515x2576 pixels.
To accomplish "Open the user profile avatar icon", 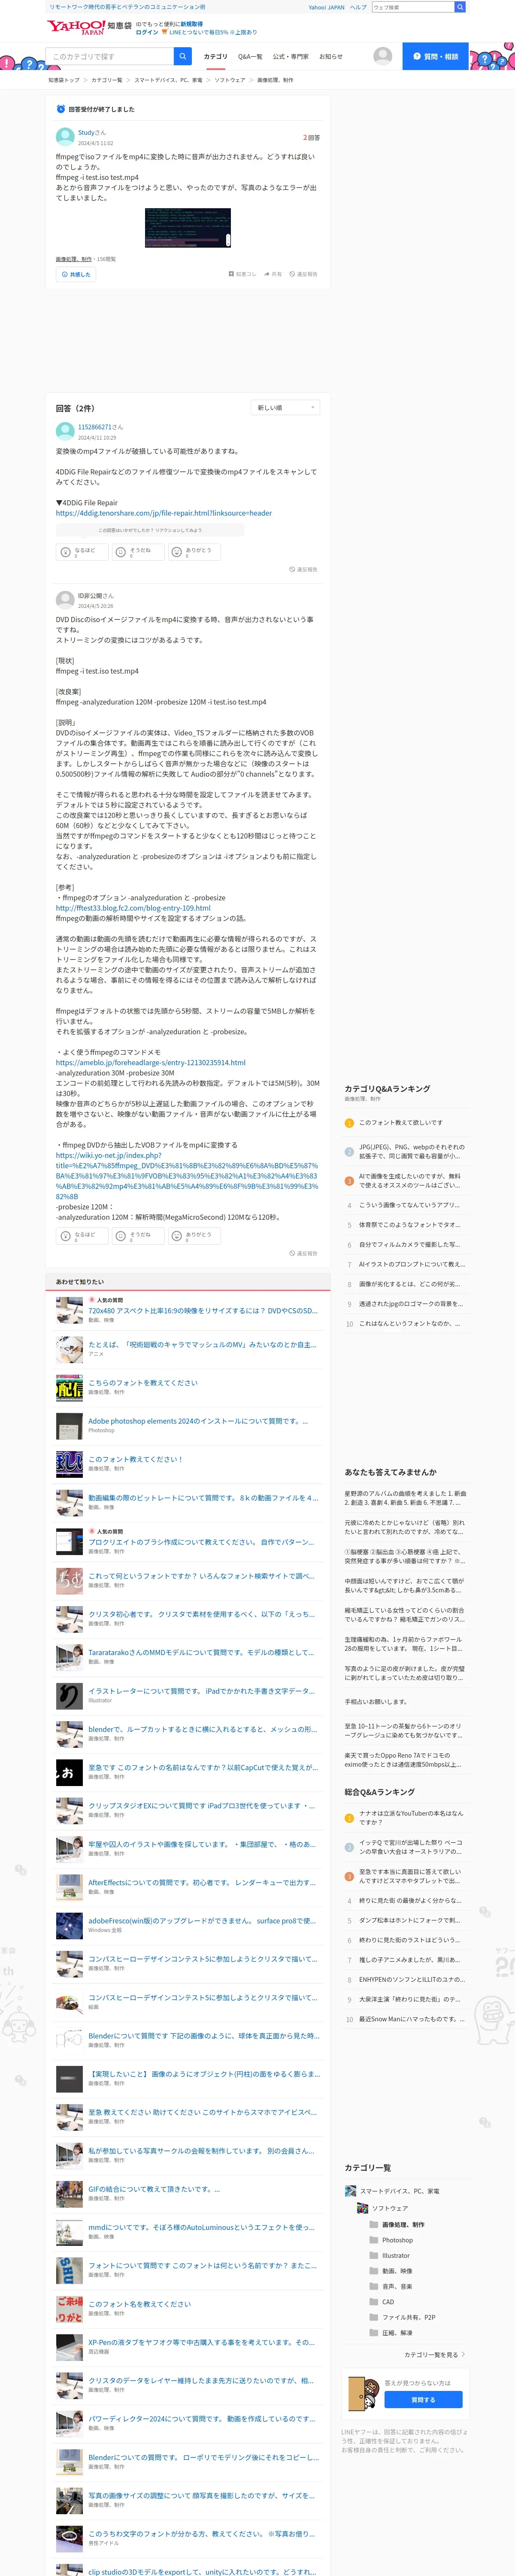I will click(x=382, y=56).
